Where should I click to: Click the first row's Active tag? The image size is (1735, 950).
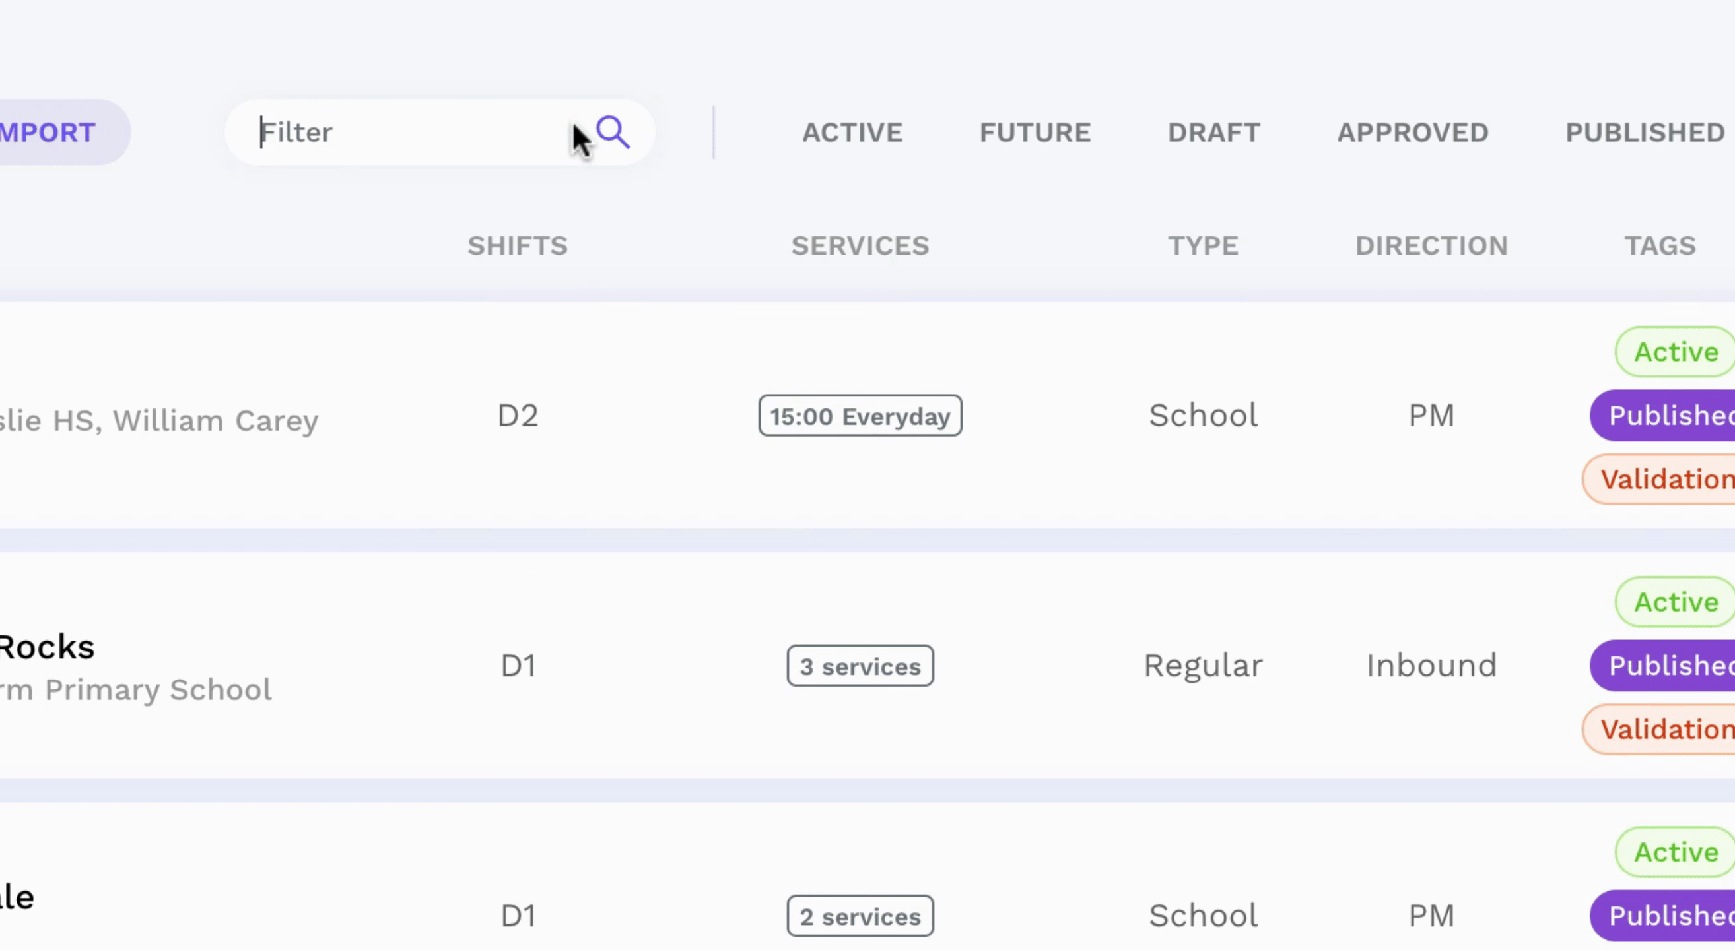pyautogui.click(x=1675, y=352)
